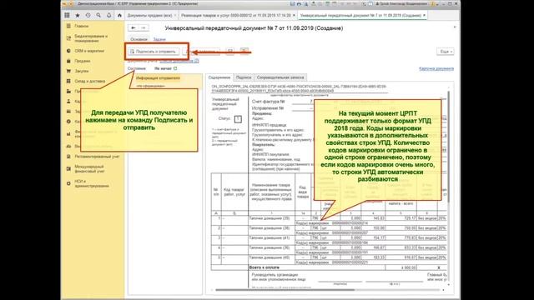Open History via the clock icon
Viewport: 534px width, 300px height.
pos(88,15)
